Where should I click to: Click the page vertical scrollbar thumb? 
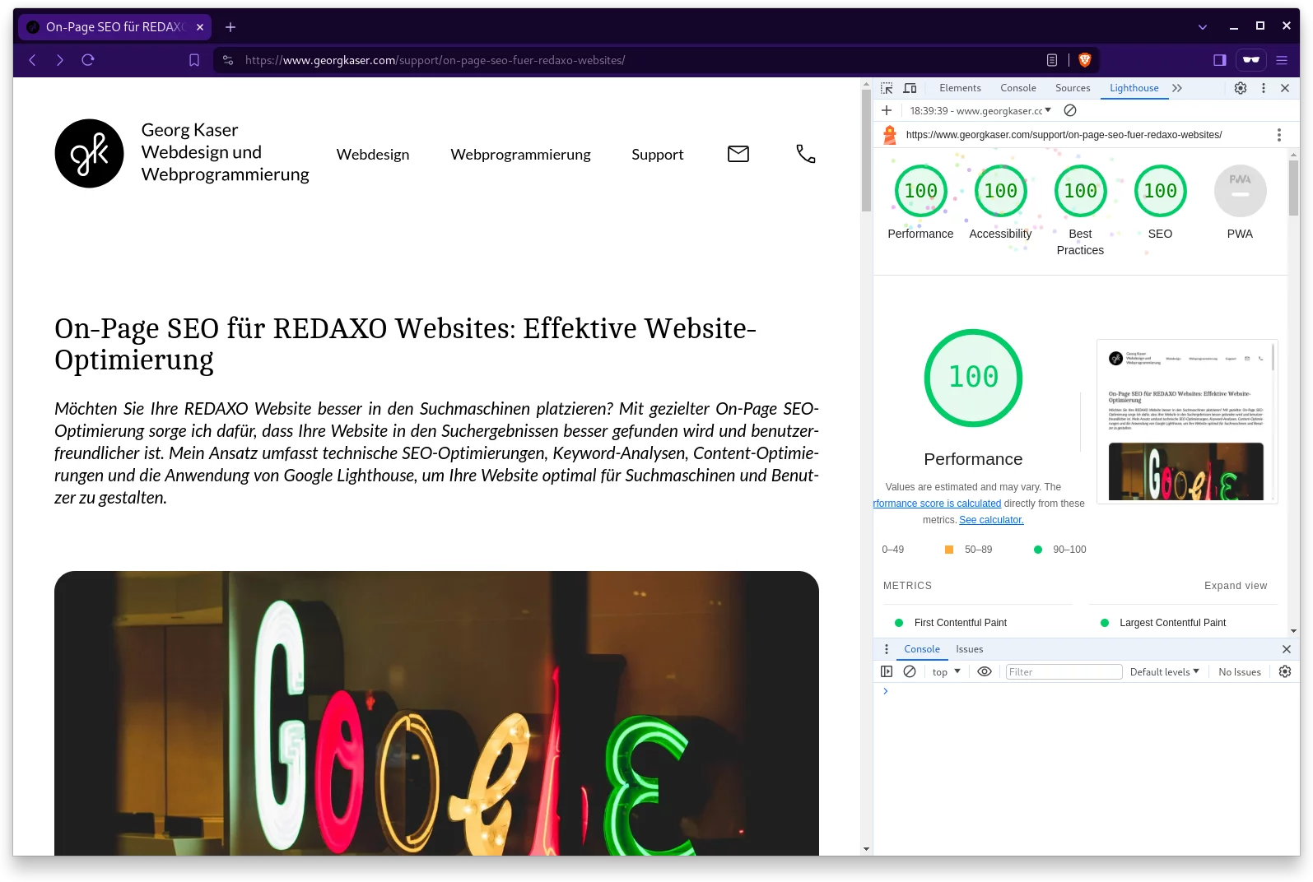pyautogui.click(x=866, y=151)
